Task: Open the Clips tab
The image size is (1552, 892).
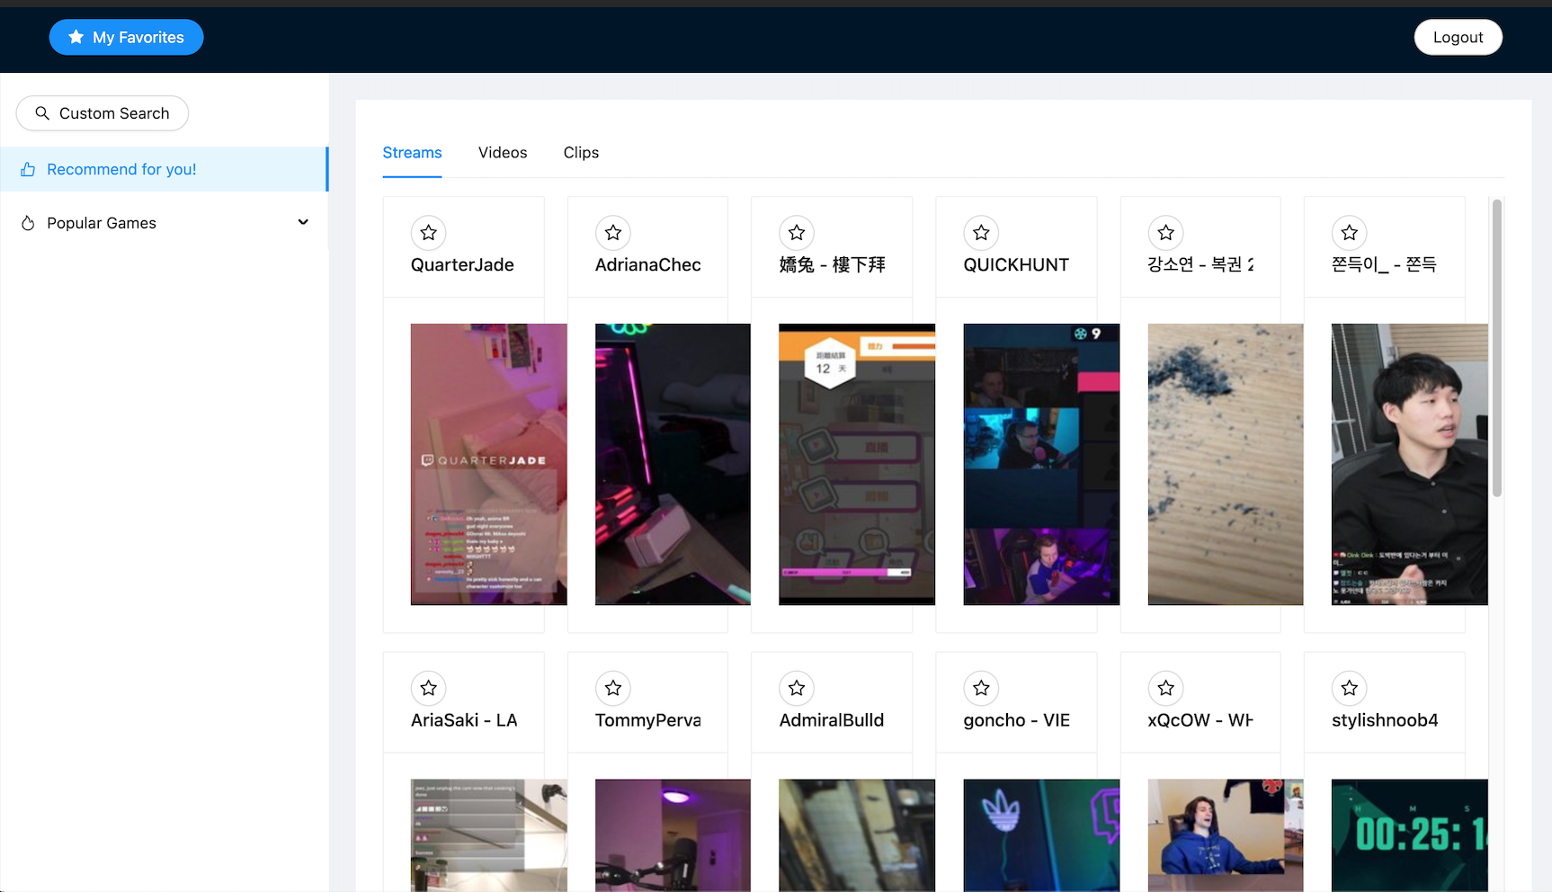Action: click(x=581, y=153)
